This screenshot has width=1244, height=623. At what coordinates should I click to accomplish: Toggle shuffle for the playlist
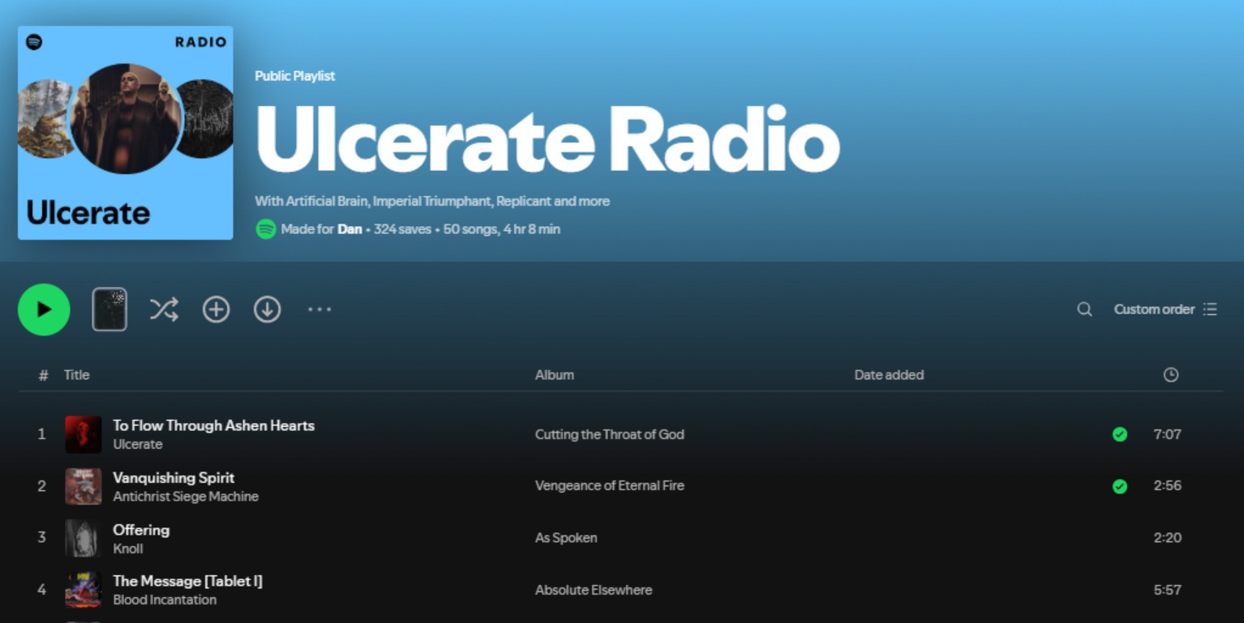click(x=164, y=309)
